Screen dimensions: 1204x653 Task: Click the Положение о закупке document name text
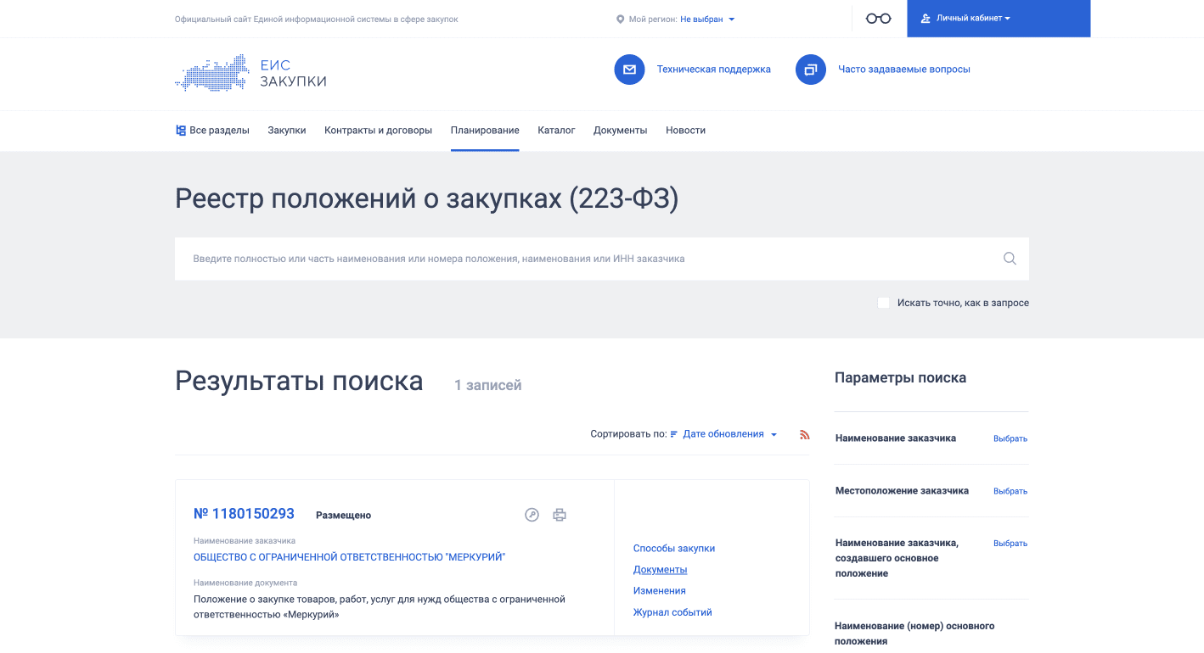click(380, 607)
